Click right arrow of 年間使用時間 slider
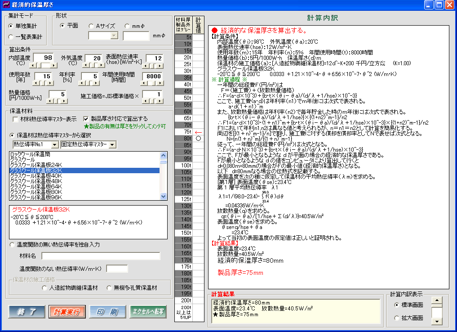Image resolution: width=457 pixels, height=332 pixels. (x=160, y=84)
